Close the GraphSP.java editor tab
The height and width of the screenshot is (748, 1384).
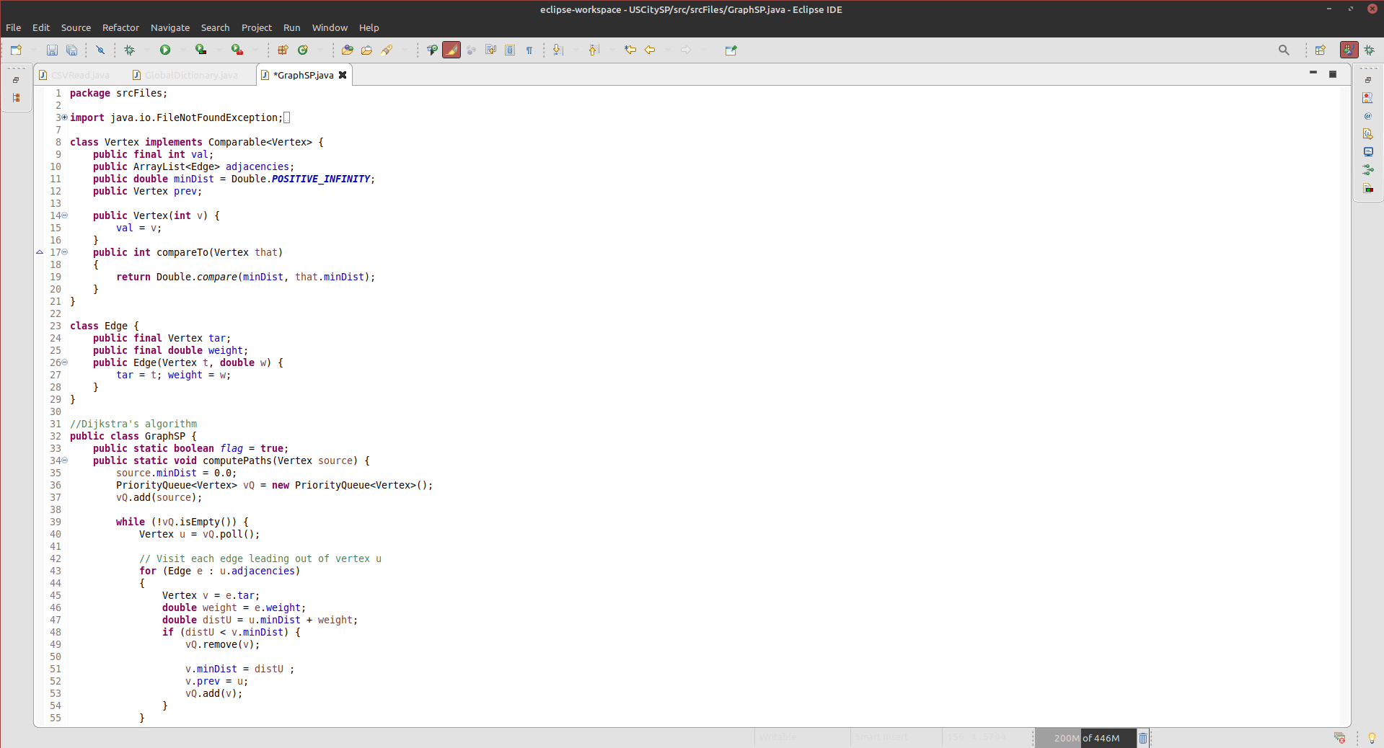343,75
